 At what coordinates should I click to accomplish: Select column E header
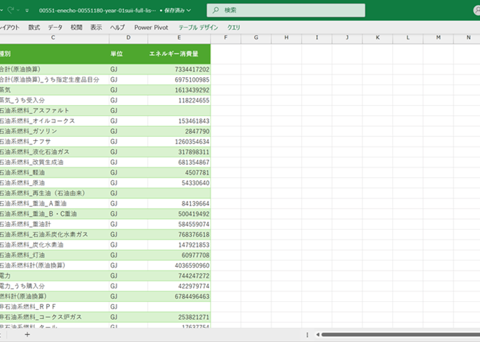point(179,37)
